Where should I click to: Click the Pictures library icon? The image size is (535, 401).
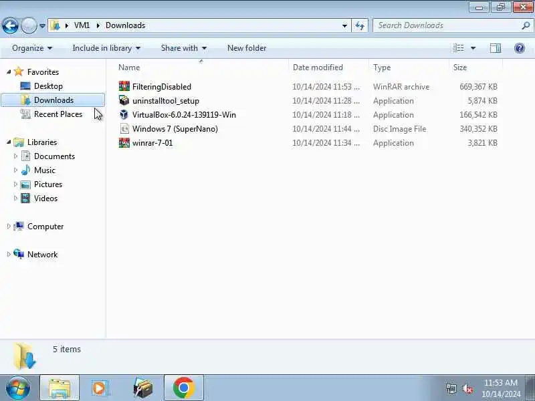(x=25, y=184)
